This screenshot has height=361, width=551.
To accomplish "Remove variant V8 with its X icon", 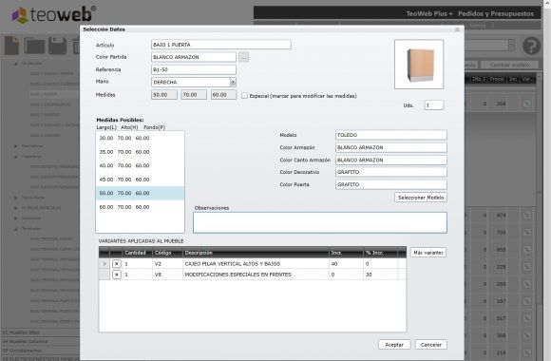I will 117,275.
